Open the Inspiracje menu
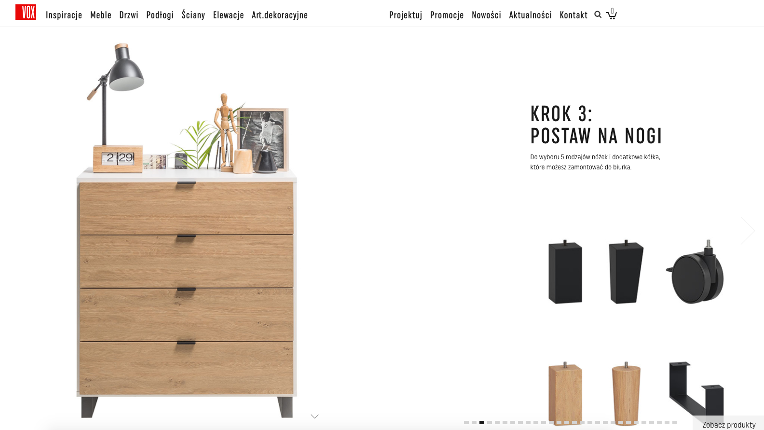The width and height of the screenshot is (764, 430). [64, 15]
